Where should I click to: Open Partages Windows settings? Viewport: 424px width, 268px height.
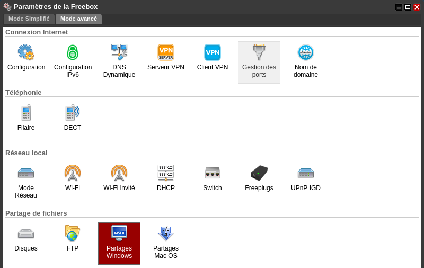pos(119,244)
